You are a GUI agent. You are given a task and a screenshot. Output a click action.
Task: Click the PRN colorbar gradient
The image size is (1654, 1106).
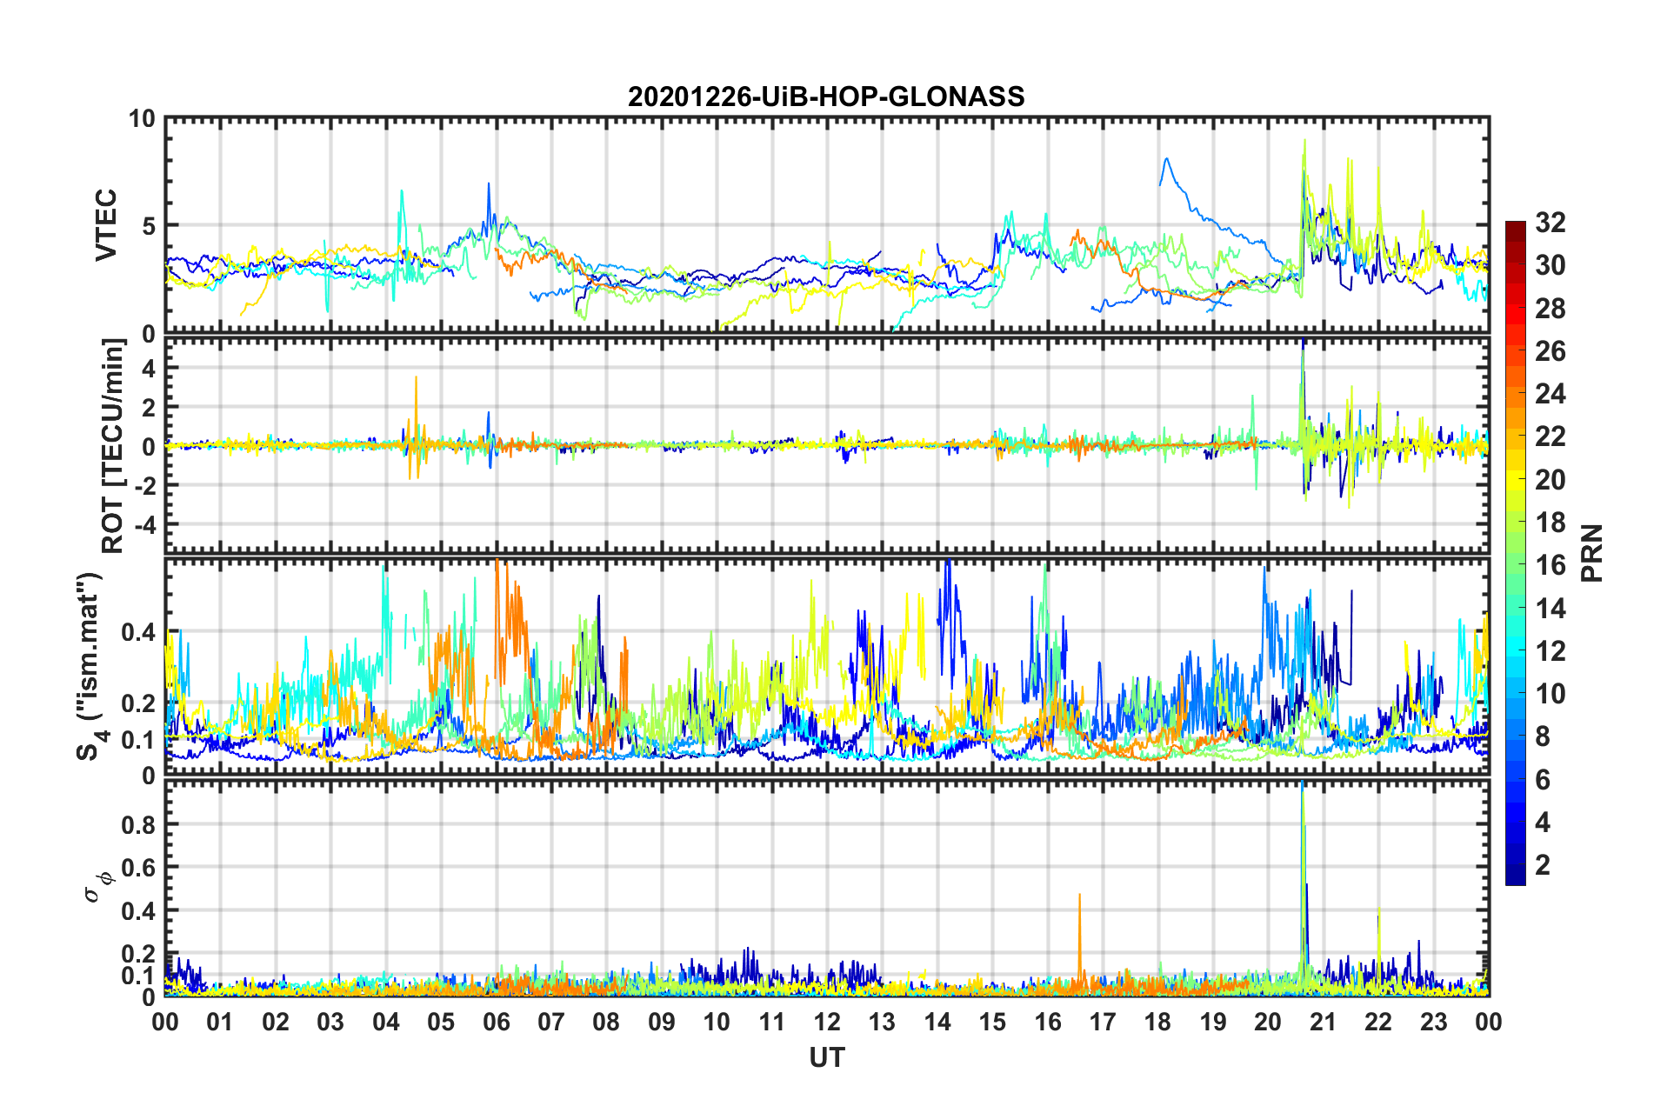tap(1515, 553)
